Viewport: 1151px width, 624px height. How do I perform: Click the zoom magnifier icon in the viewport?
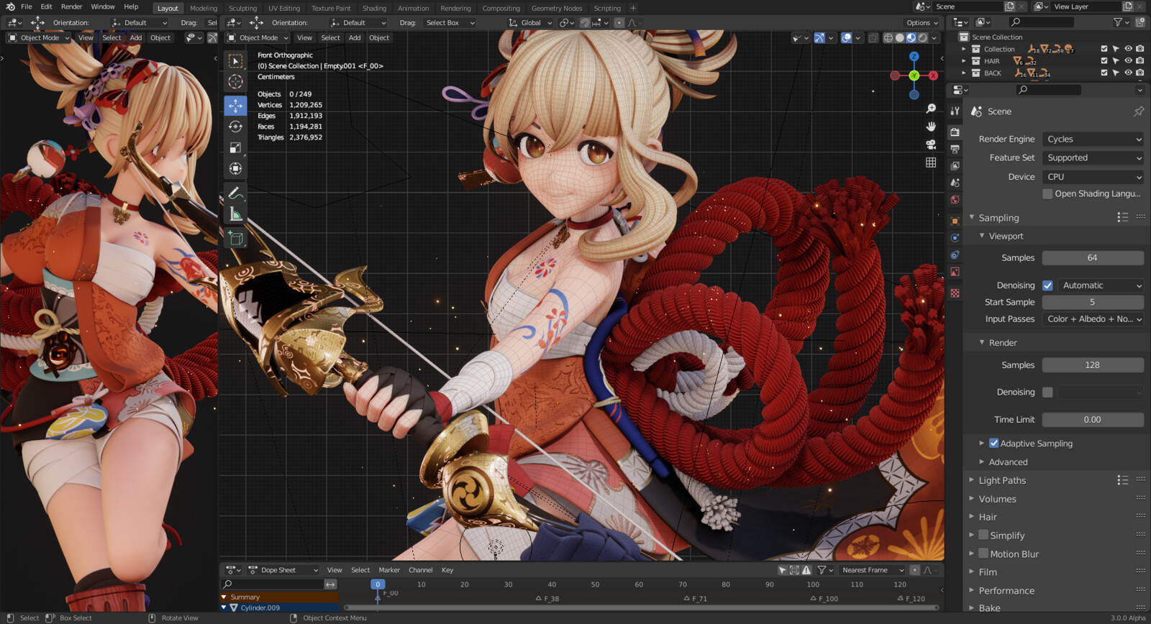931,109
